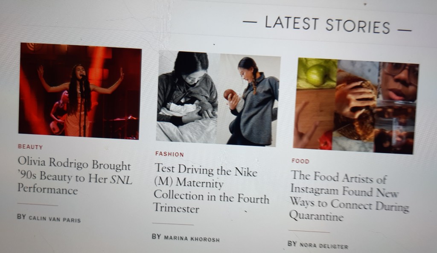The height and width of the screenshot is (253, 437).
Task: Open the Nike (M) Maternity Collection headline
Action: 212,189
